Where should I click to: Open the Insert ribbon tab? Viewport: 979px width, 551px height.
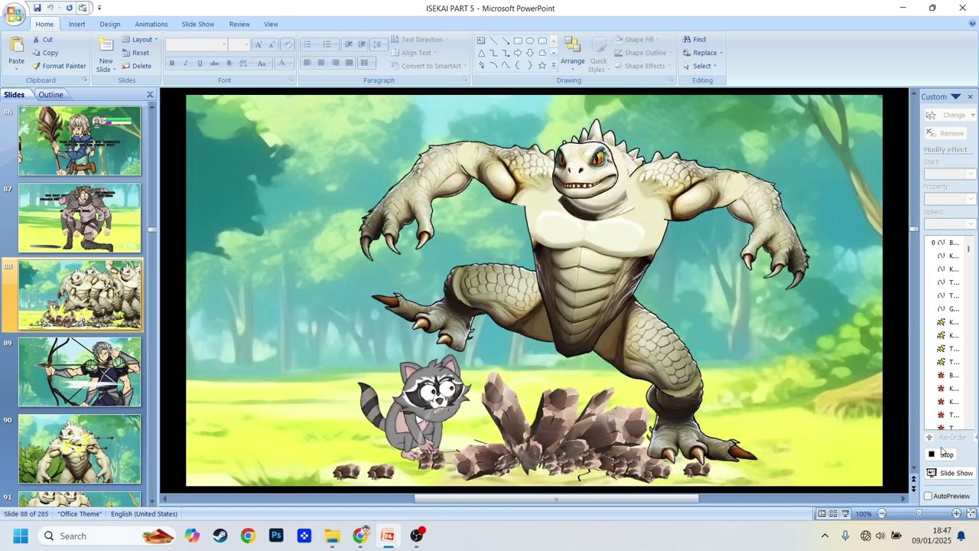click(x=76, y=24)
